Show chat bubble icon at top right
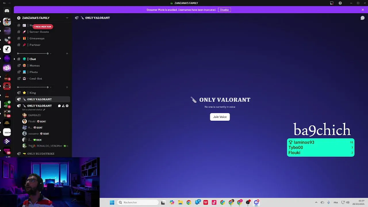This screenshot has width=368, height=207. pos(363,18)
